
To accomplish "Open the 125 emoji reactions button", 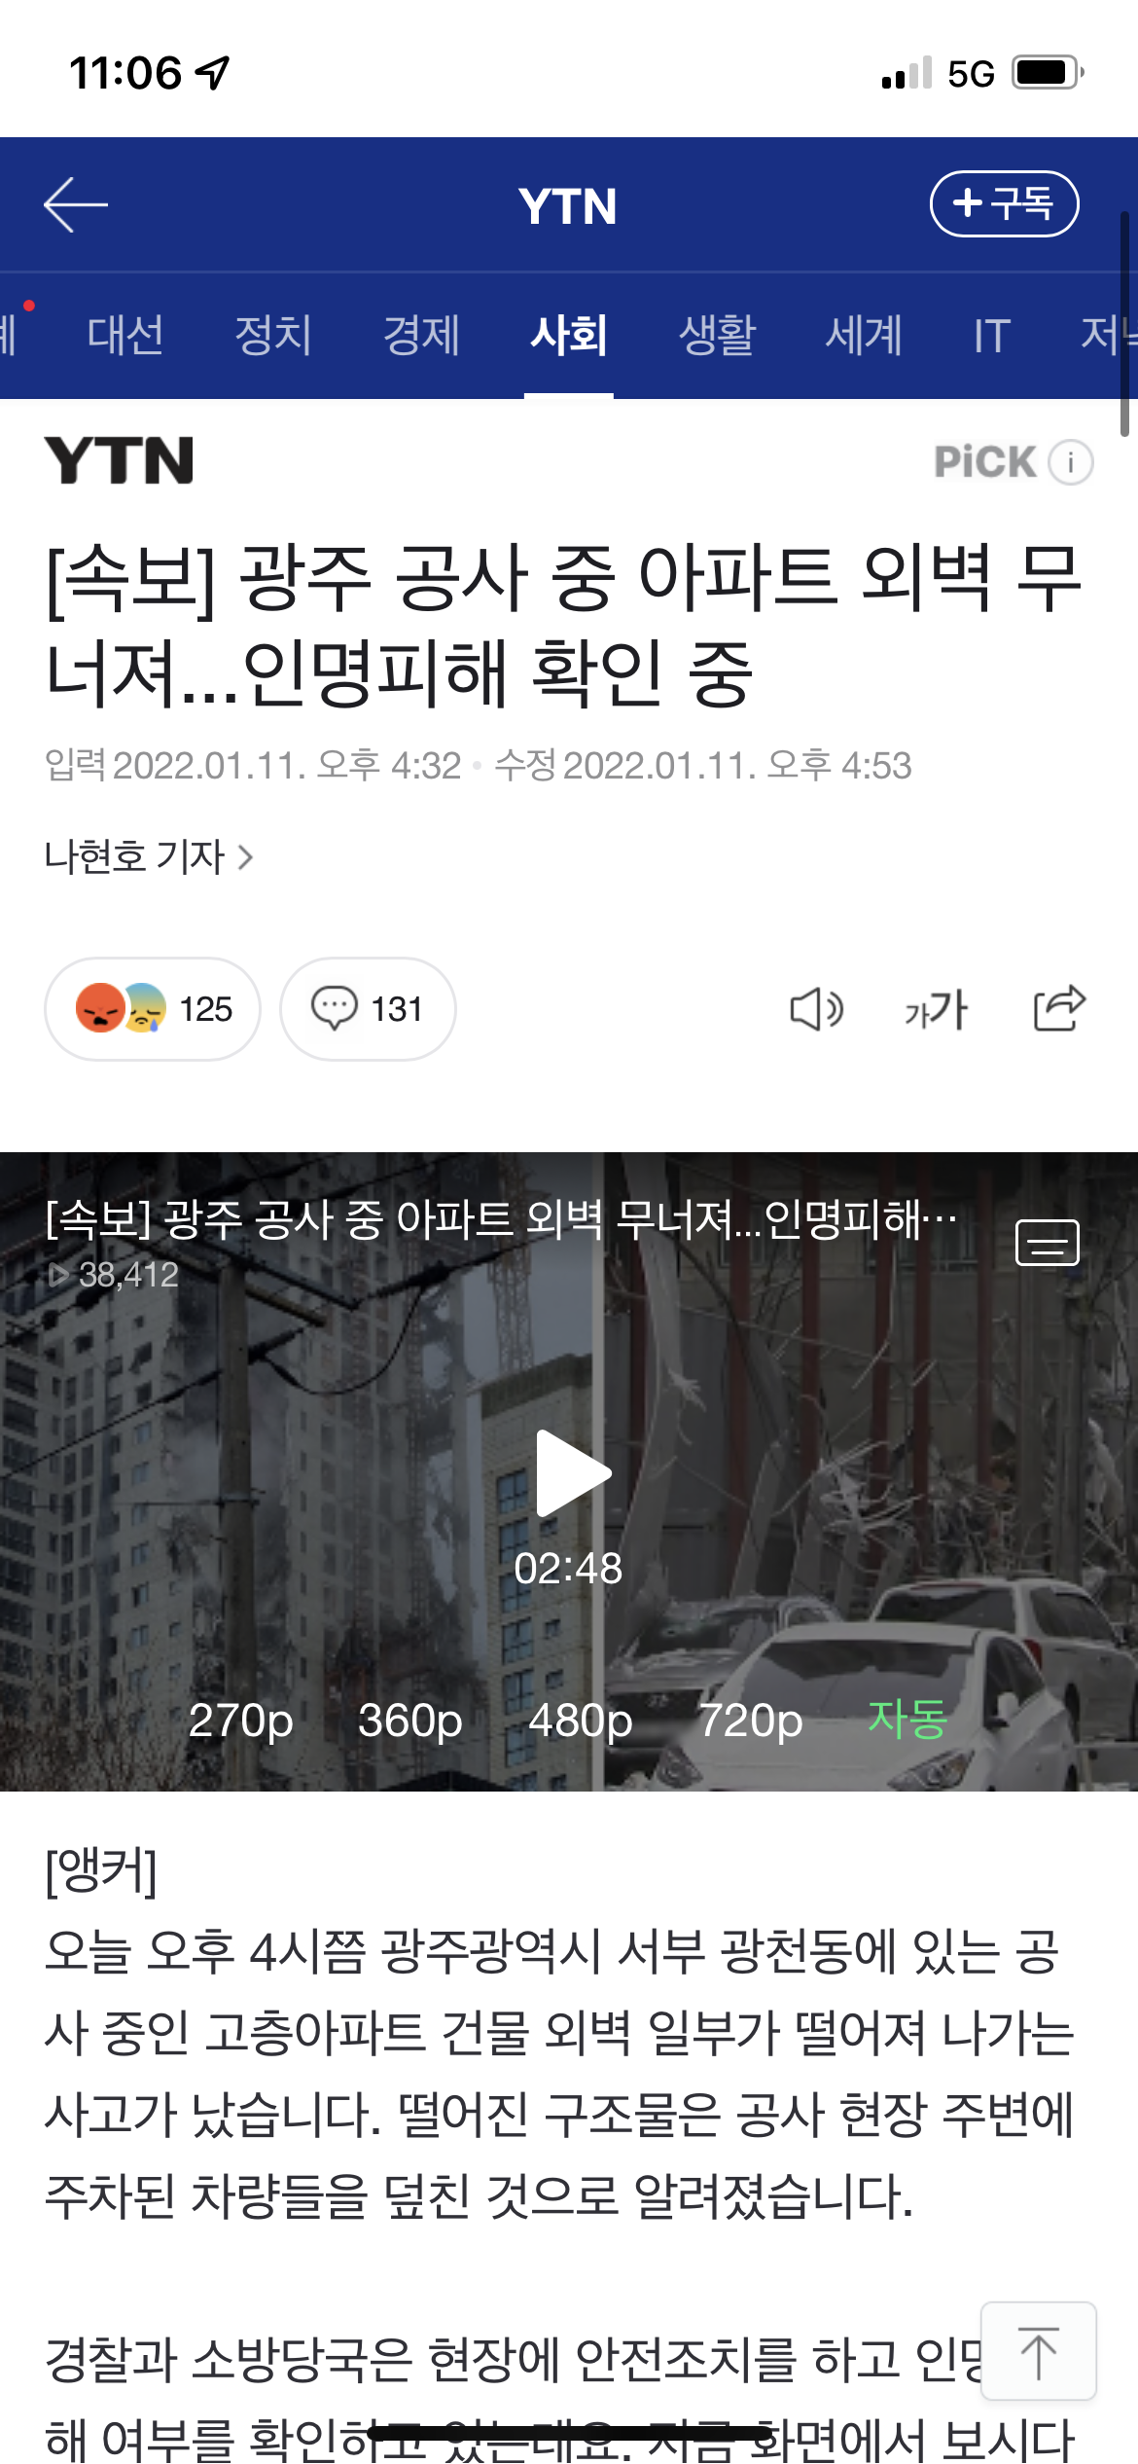I will (153, 1009).
